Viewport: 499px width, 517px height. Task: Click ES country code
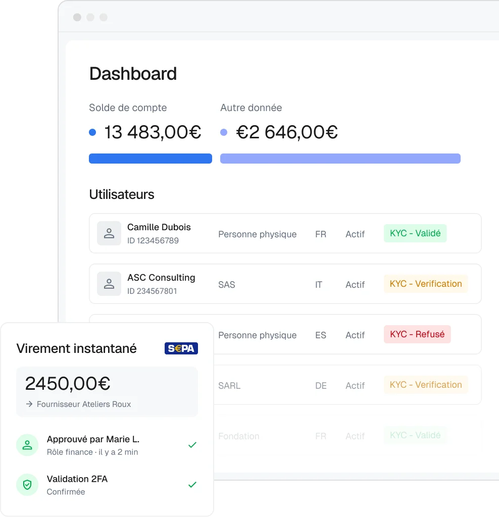point(321,335)
